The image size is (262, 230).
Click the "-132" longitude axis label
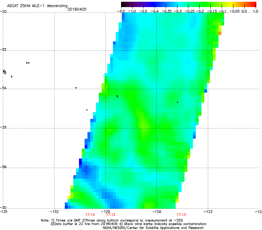tap(54, 212)
